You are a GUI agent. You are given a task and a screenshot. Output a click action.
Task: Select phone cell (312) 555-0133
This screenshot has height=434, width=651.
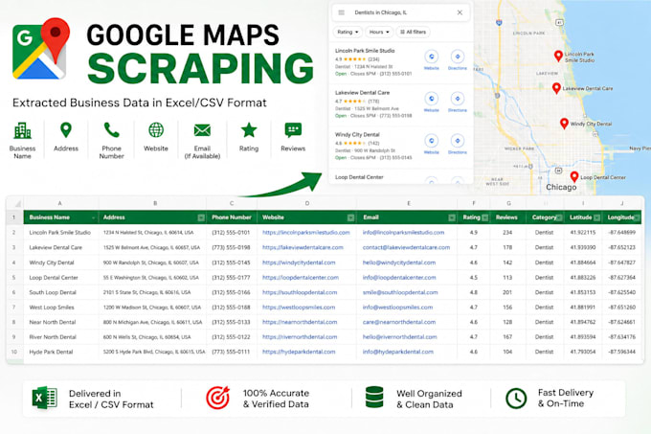click(232, 322)
